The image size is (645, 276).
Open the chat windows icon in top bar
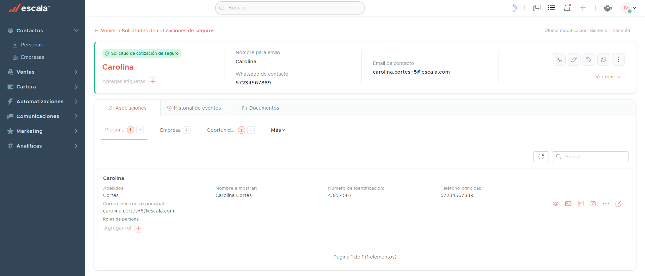click(537, 8)
